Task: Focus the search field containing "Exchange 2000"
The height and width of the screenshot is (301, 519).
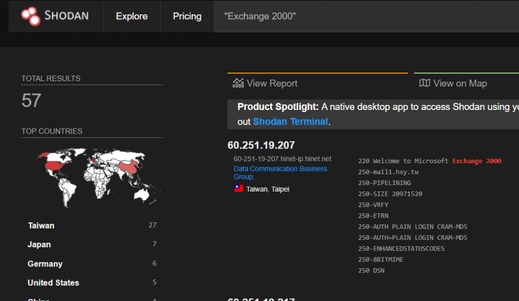Action: point(366,17)
